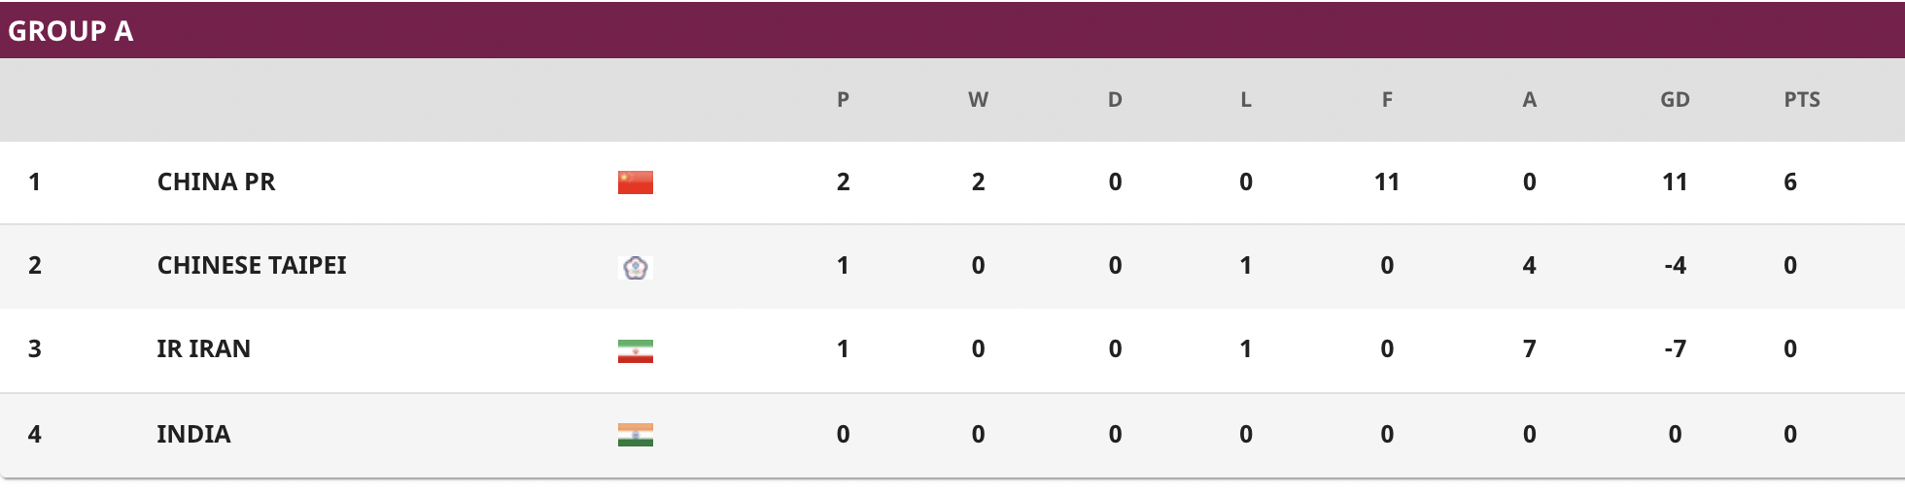The height and width of the screenshot is (495, 1905).
Task: Click the China PR flag icon
Action: pos(636,182)
